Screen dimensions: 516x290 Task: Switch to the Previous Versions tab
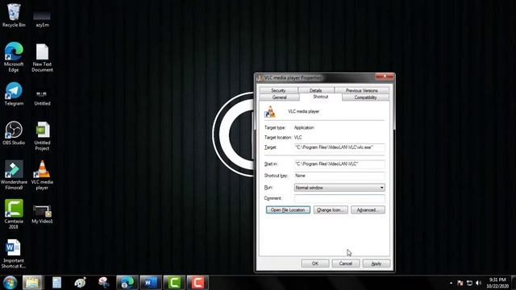pyautogui.click(x=362, y=90)
